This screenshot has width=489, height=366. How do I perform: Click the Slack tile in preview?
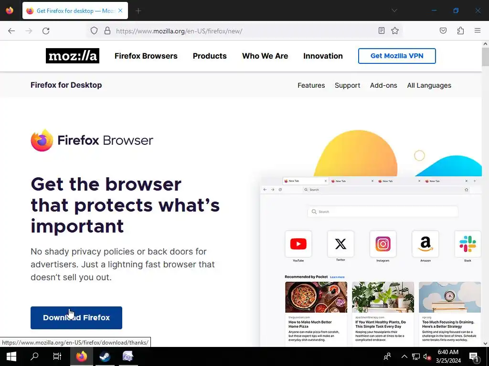(x=468, y=244)
